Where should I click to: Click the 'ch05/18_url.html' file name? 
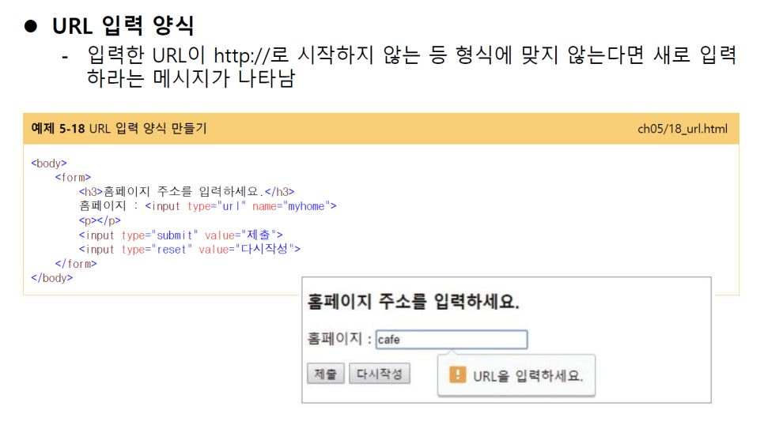point(682,129)
